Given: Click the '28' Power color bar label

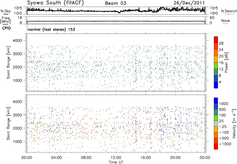Looking at the screenshot, I should pos(221,43).
